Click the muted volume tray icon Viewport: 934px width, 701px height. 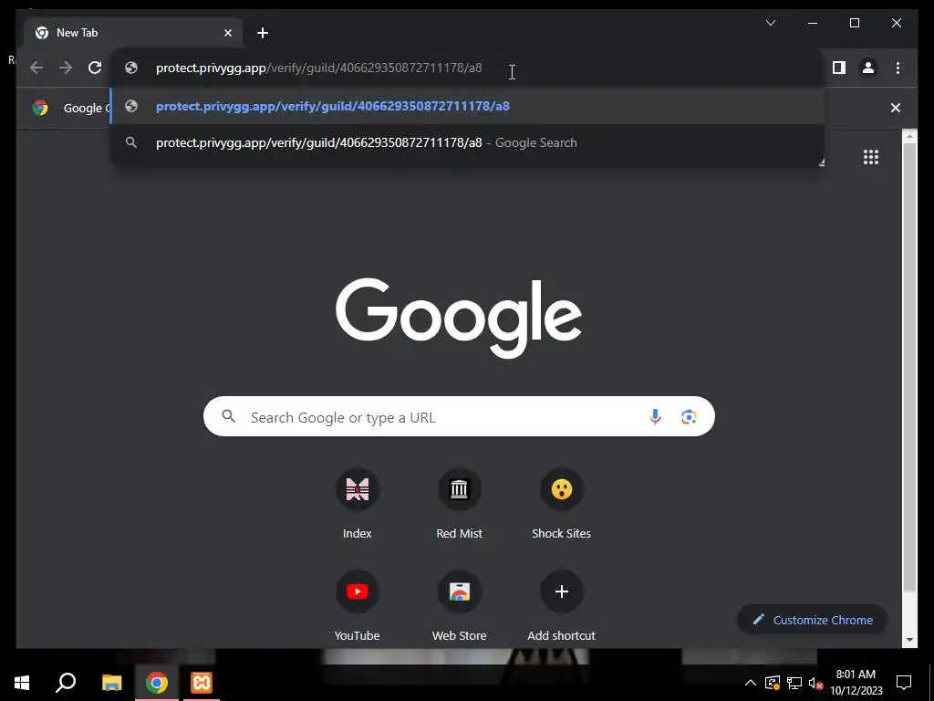click(x=815, y=683)
